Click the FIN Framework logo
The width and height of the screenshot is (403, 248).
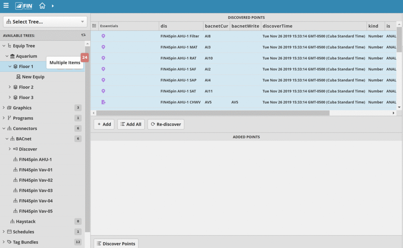click(x=24, y=6)
